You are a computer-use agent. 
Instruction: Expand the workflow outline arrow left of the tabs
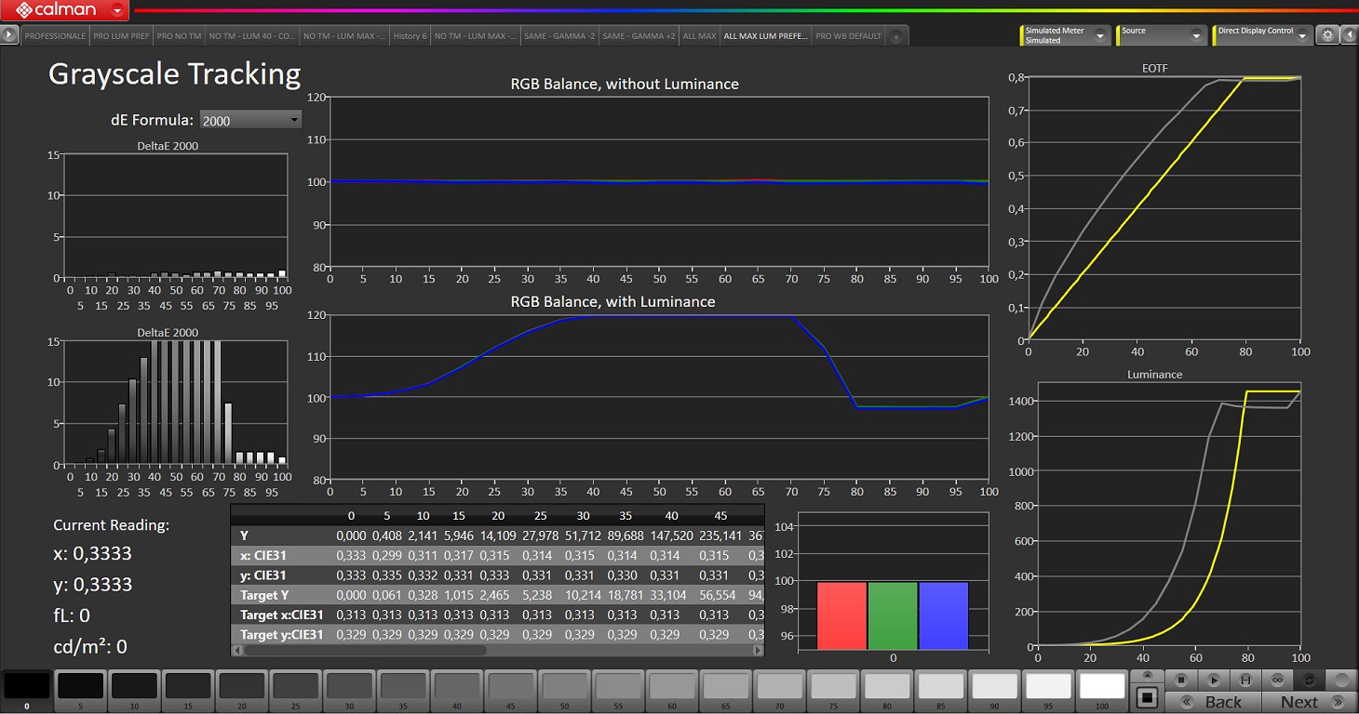click(x=10, y=35)
